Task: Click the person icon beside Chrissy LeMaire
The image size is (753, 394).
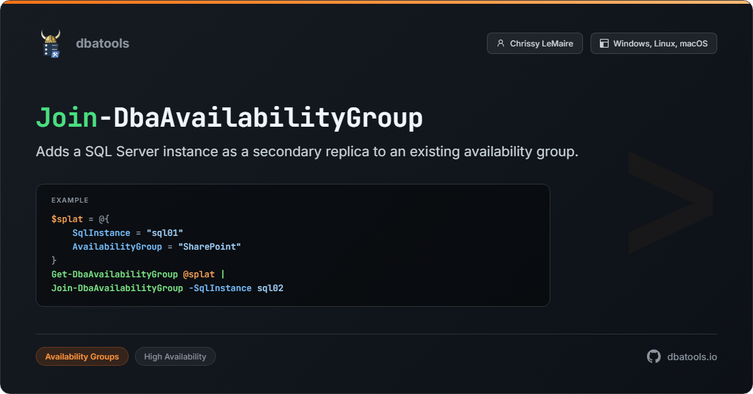Action: tap(500, 43)
